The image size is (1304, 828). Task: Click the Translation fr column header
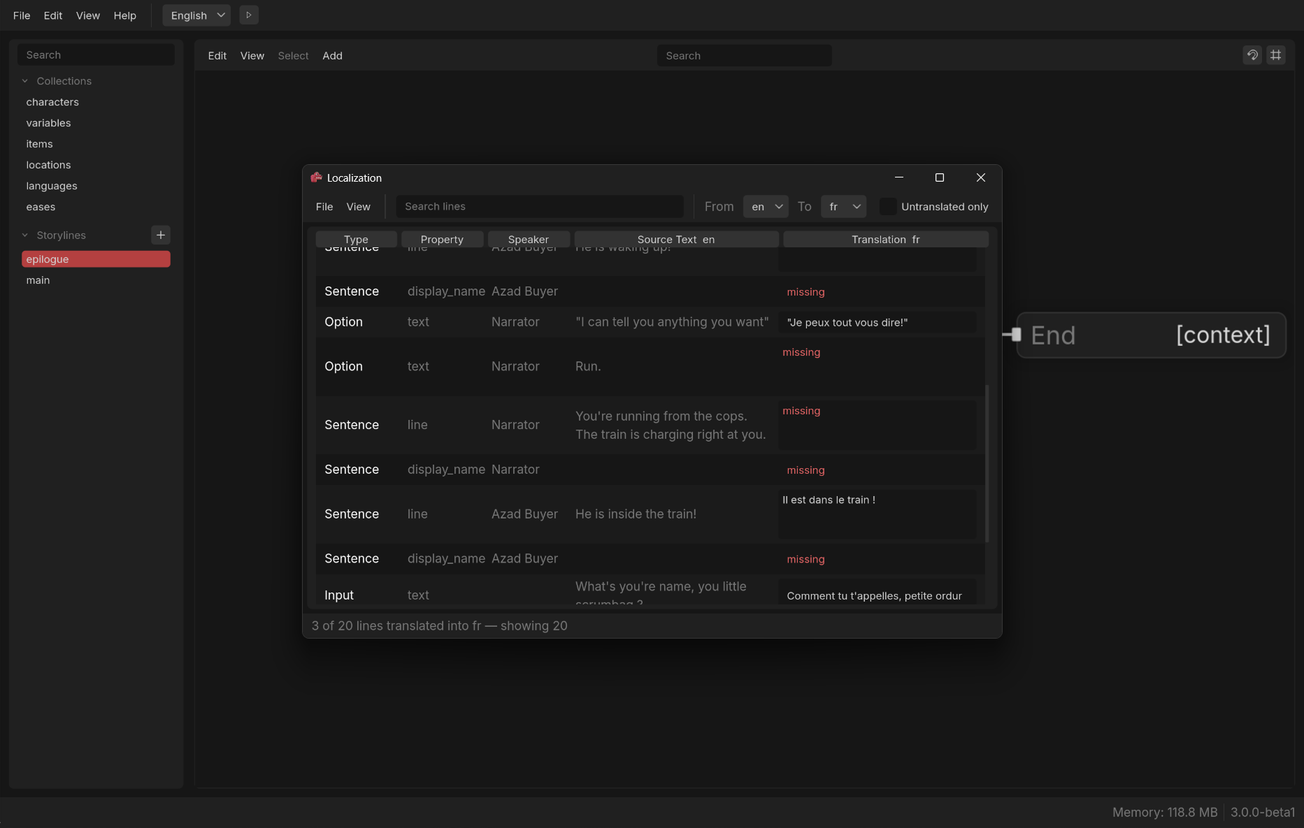click(x=886, y=239)
